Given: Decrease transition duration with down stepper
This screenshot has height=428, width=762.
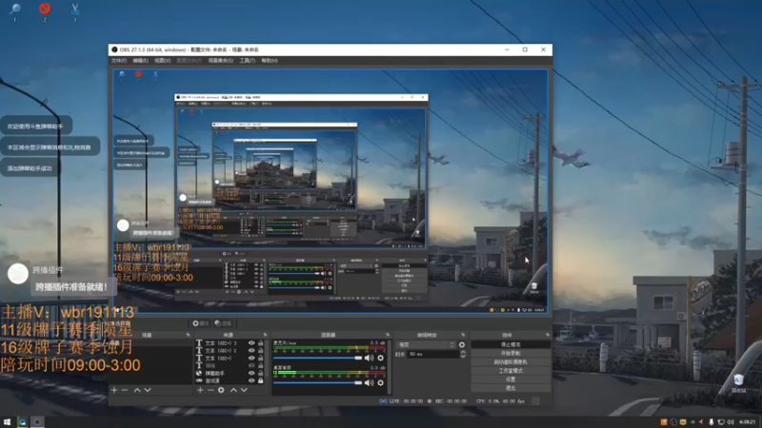Looking at the screenshot, I should click(462, 356).
